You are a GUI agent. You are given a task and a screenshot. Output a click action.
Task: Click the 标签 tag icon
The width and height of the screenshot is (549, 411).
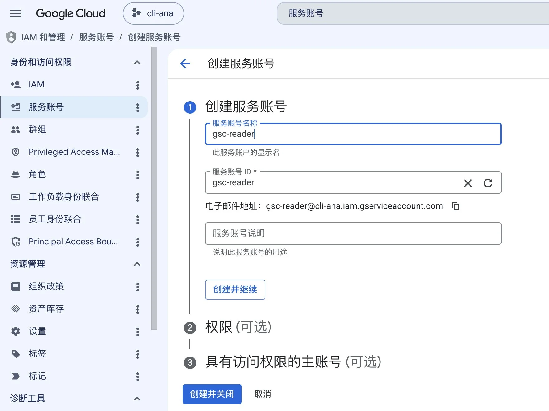[x=16, y=354]
